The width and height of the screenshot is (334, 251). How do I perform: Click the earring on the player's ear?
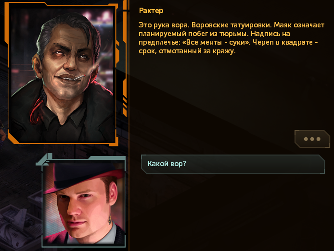(110, 220)
